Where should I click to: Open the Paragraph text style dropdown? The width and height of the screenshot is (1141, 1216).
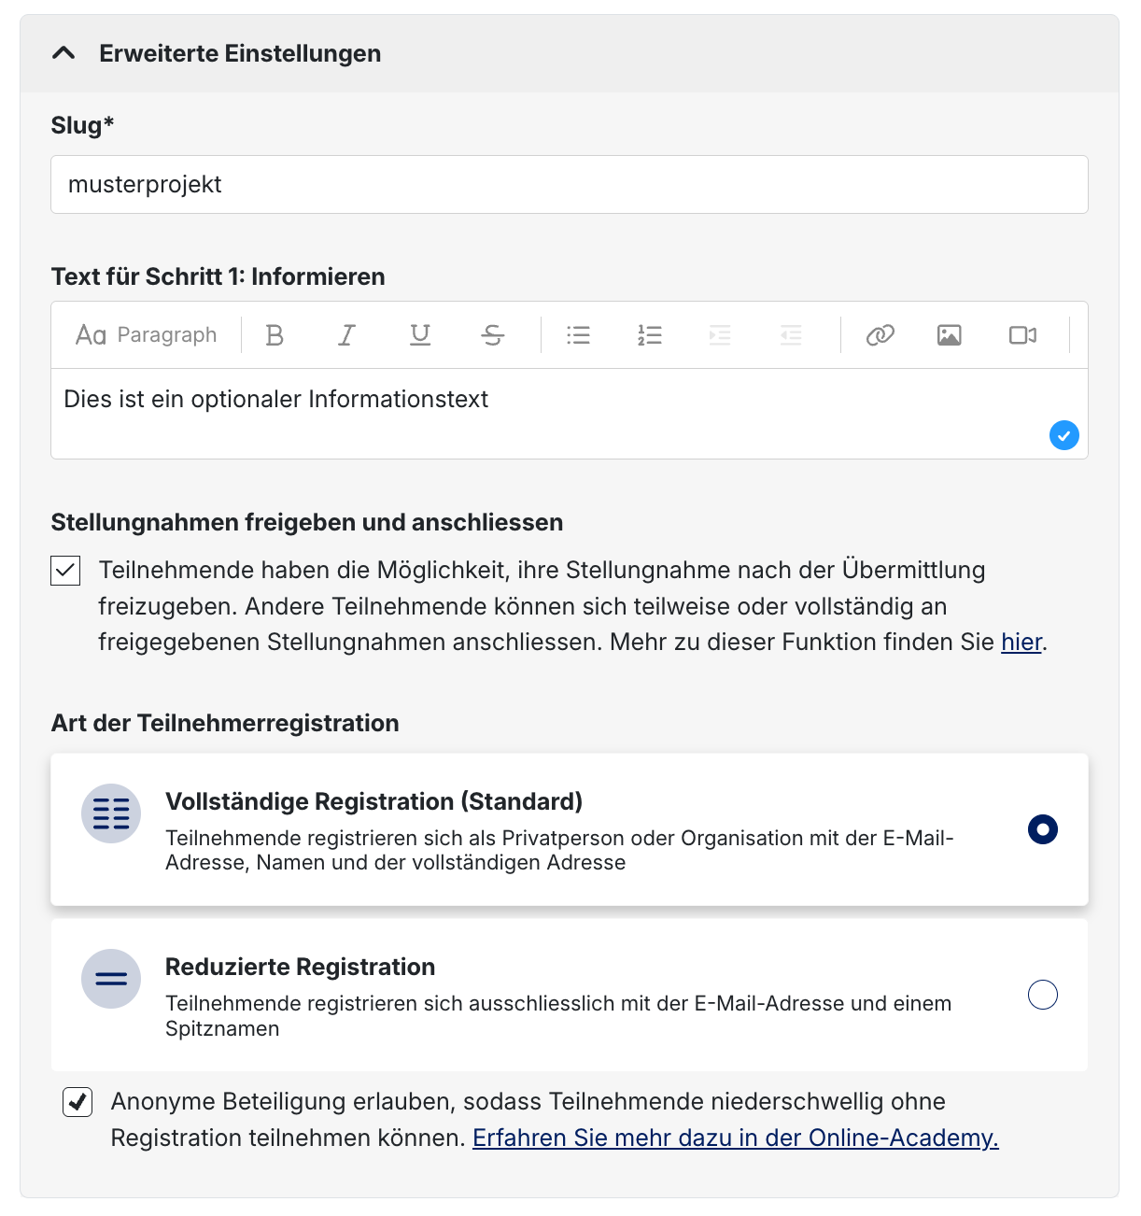coord(147,335)
